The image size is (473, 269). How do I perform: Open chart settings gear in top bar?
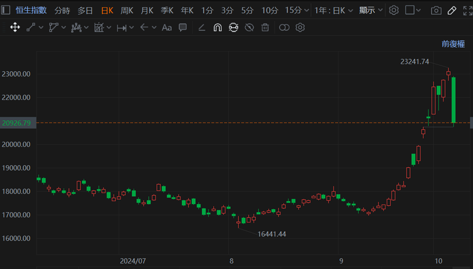click(x=394, y=10)
